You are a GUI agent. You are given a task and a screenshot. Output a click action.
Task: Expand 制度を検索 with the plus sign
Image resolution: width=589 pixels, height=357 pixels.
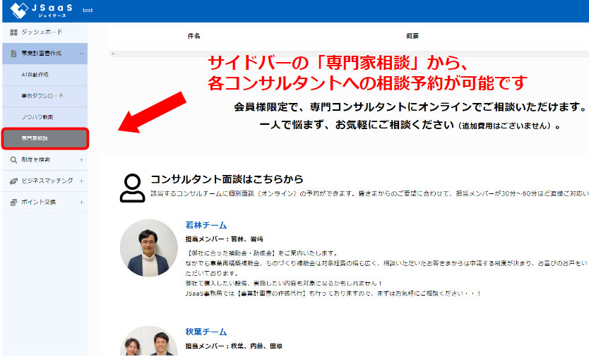[81, 160]
